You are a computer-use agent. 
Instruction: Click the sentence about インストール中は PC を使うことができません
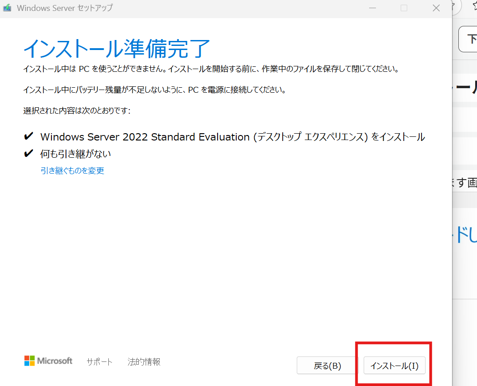(211, 69)
